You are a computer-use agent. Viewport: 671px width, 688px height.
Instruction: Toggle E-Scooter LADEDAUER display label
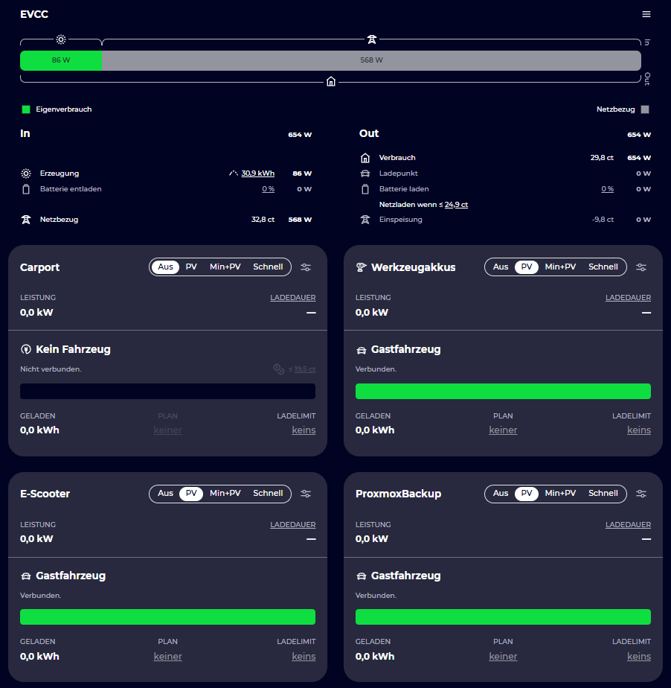(293, 525)
